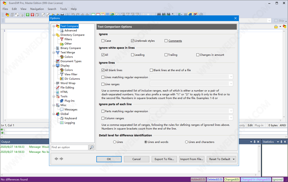Screen dimensions: 288x182
Task: Confirm options with the OK button
Action: tap(109, 159)
